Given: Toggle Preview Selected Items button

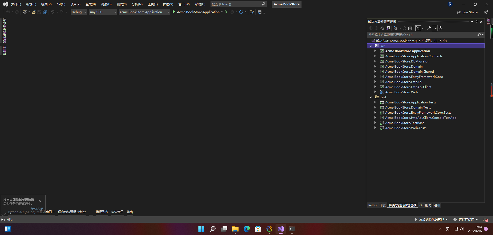Looking at the screenshot, I should [x=435, y=28].
